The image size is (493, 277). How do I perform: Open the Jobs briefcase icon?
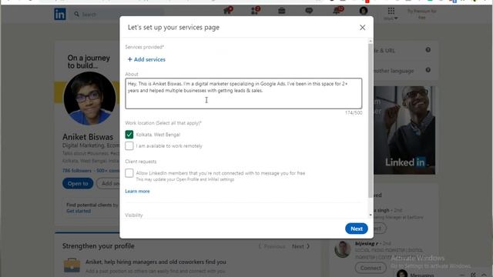click(x=282, y=11)
